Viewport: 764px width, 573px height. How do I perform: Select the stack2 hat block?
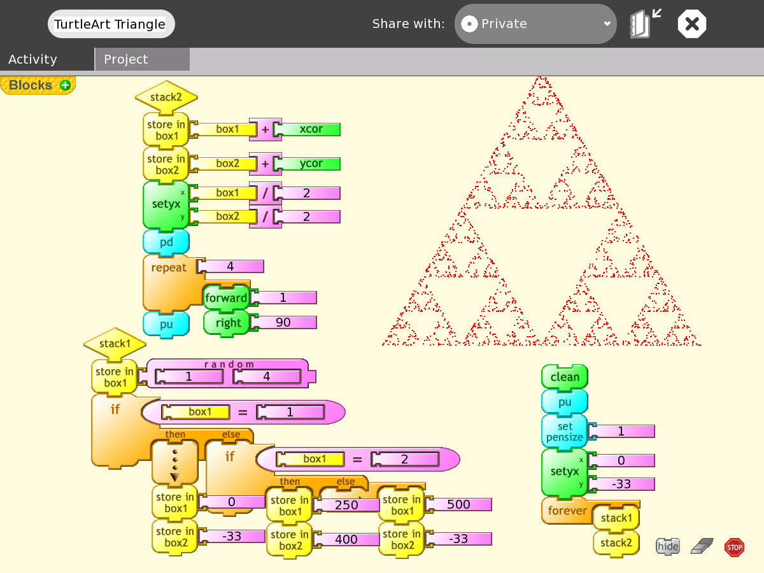click(x=166, y=97)
